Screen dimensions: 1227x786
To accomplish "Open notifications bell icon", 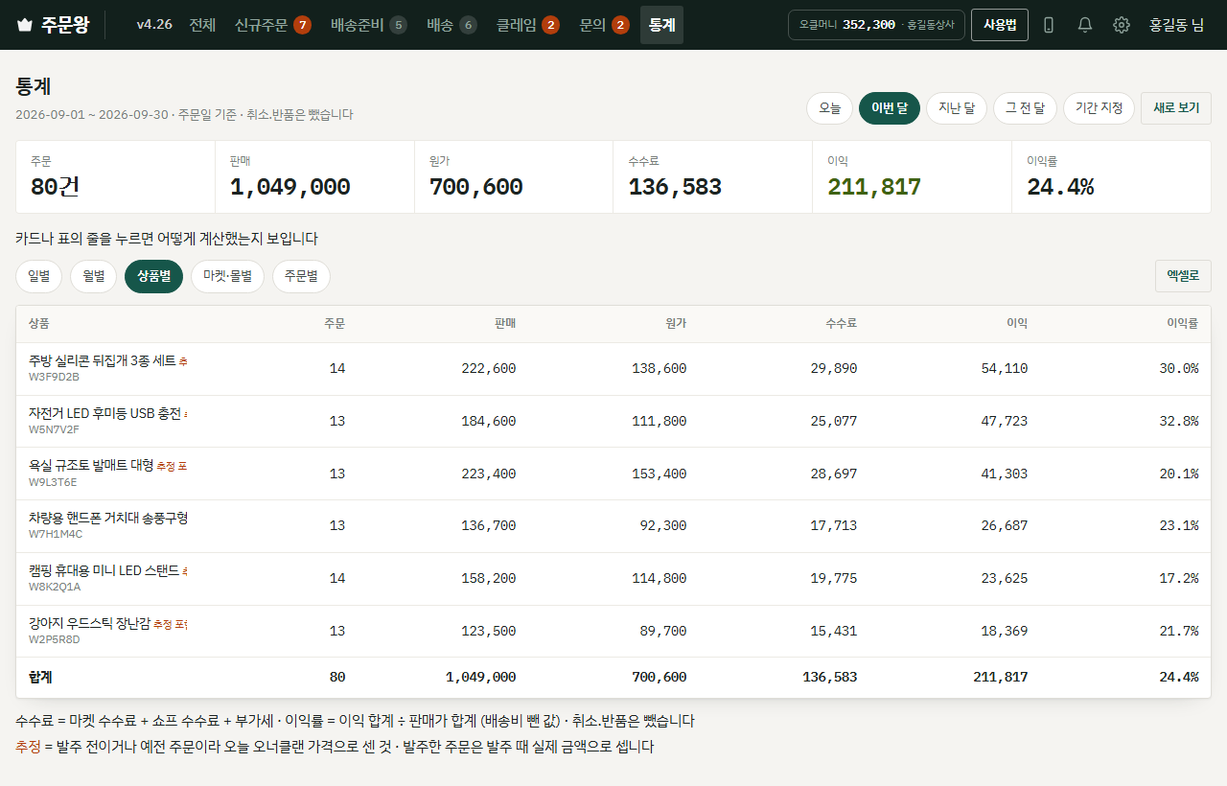I will (x=1085, y=25).
